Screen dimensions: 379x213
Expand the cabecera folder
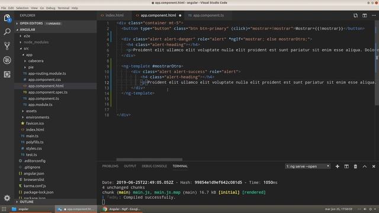(x=36, y=61)
